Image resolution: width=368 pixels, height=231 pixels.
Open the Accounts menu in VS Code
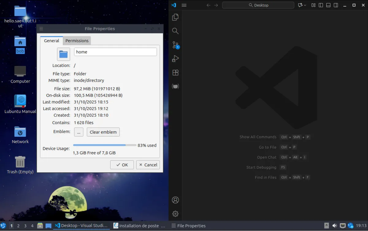(175, 200)
